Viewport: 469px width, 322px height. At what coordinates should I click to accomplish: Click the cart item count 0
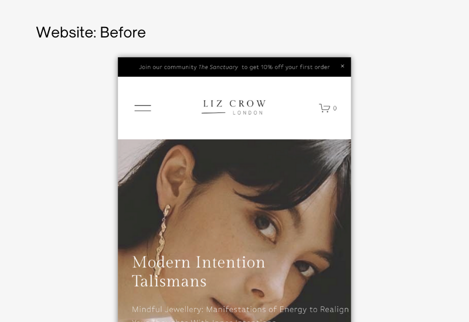tap(335, 108)
